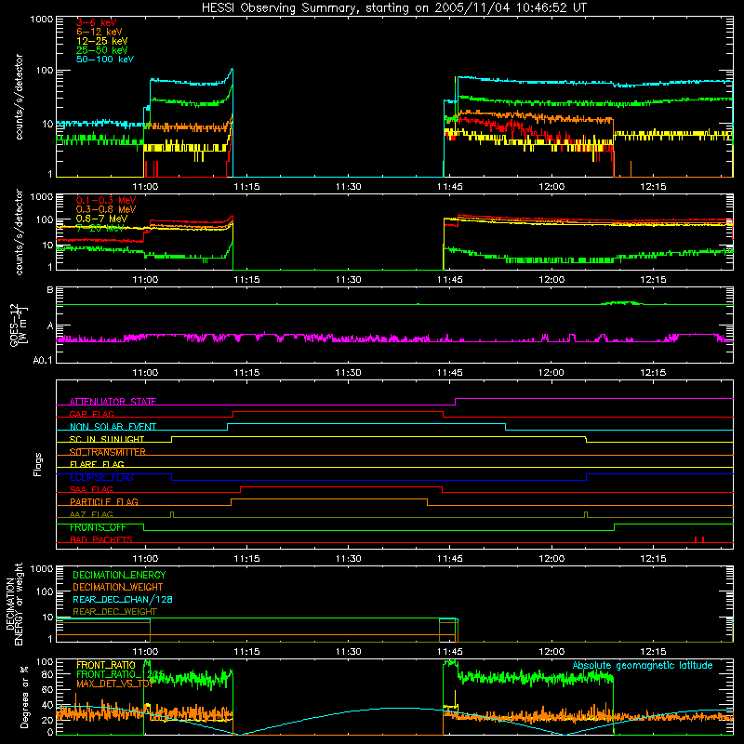Viewport: 744px width, 744px height.
Task: Click the BAD_PACKETS flag label
Action: [101, 539]
